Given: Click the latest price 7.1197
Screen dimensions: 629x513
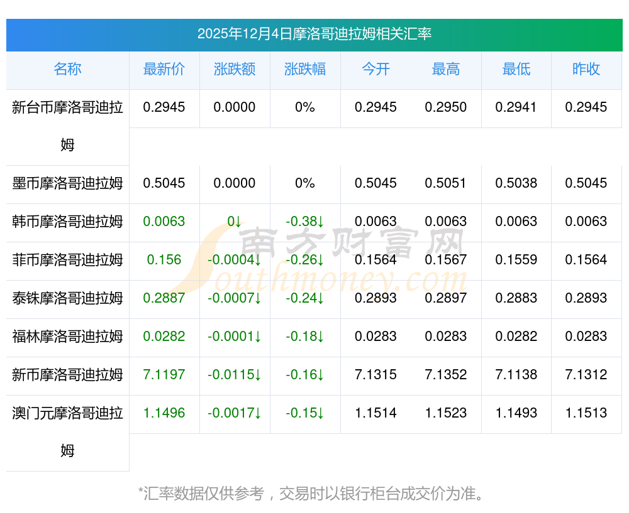Looking at the screenshot, I should click(x=164, y=375).
